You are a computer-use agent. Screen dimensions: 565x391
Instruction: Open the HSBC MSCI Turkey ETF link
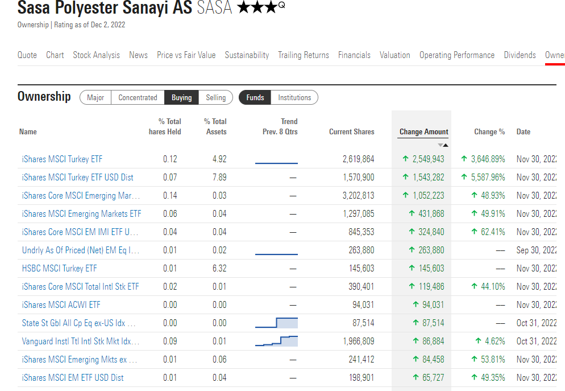tap(60, 268)
